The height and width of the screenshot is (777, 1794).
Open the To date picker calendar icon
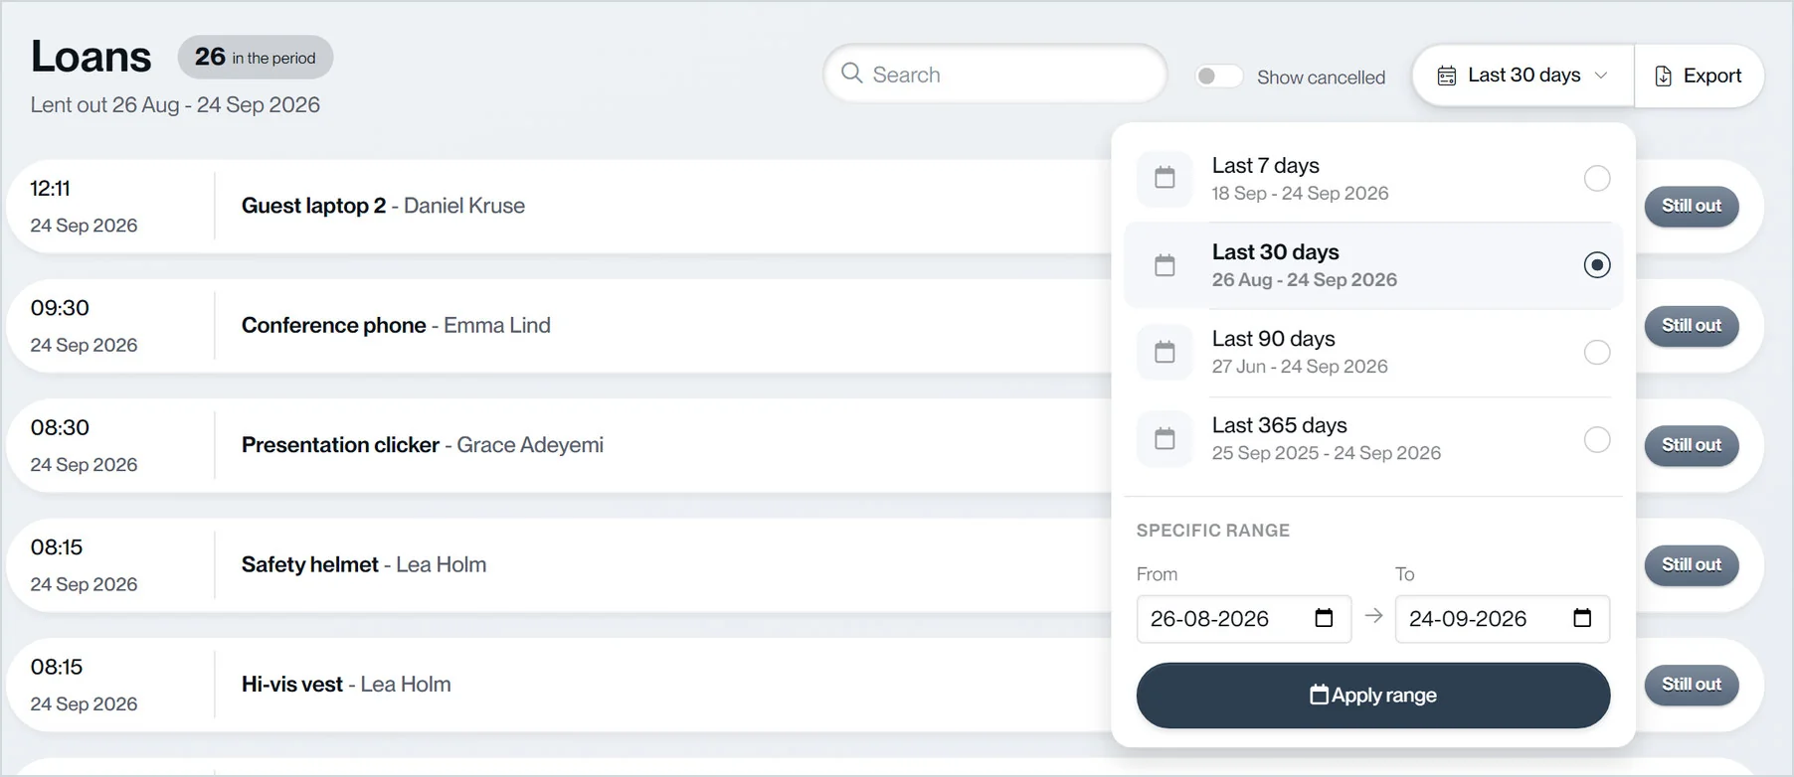coord(1582,618)
